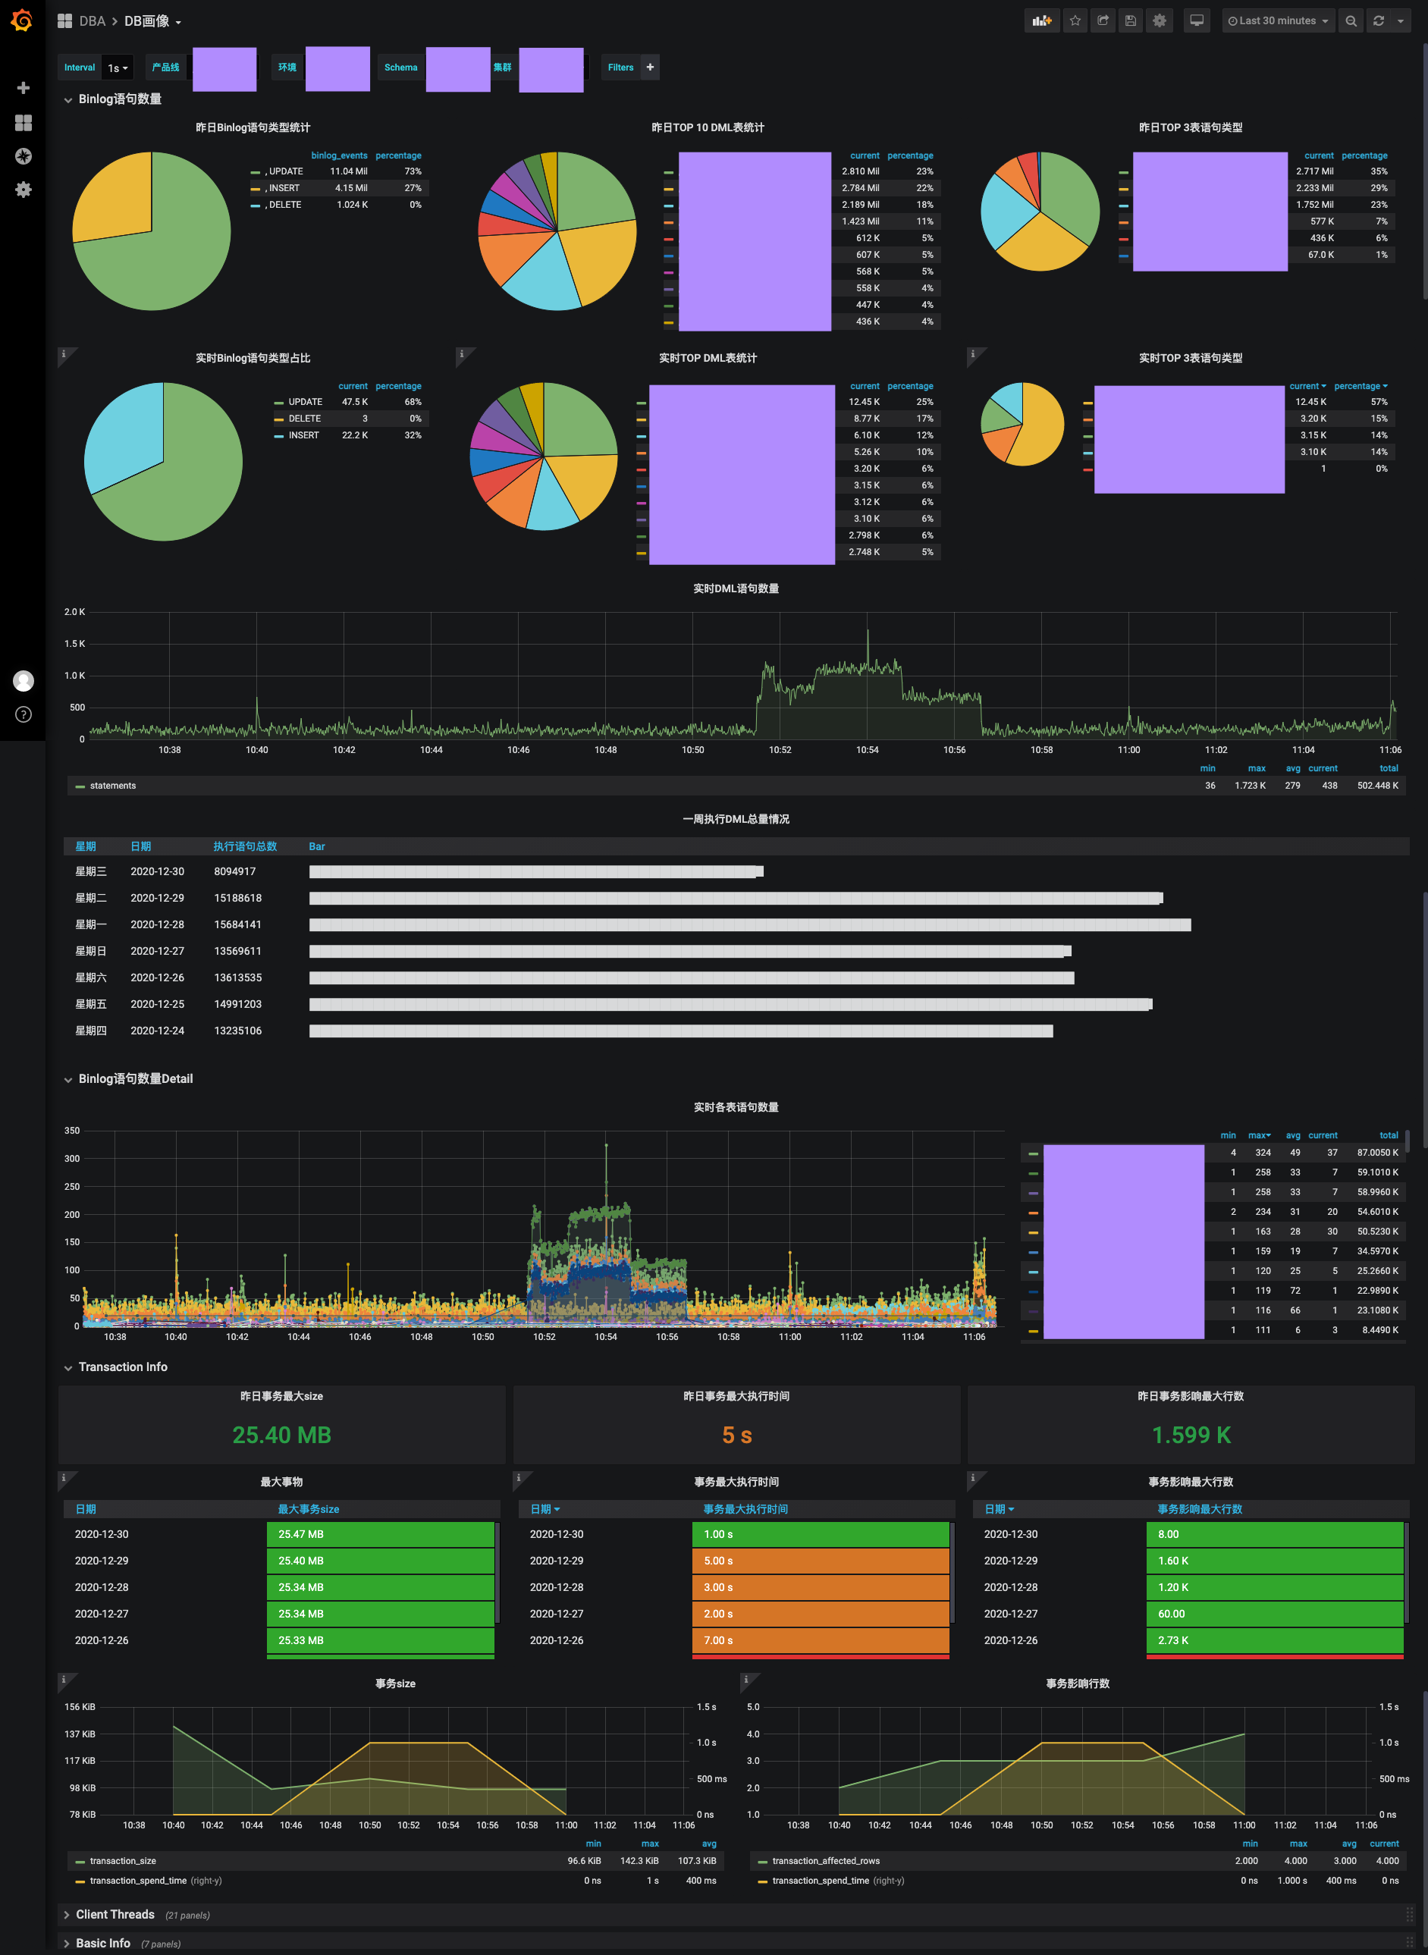Image resolution: width=1428 pixels, height=1955 pixels.
Task: Open the Dashboards sidebar icon
Action: pos(24,123)
